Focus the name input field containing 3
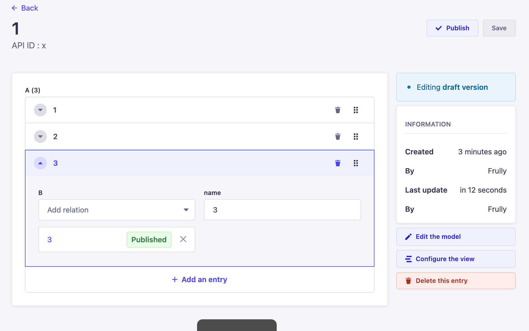529x331 pixels. pyautogui.click(x=282, y=210)
